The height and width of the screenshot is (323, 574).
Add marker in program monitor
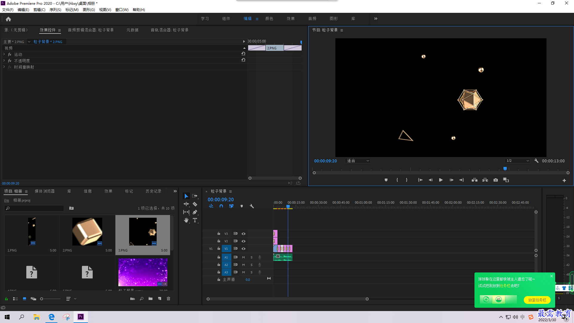click(386, 180)
